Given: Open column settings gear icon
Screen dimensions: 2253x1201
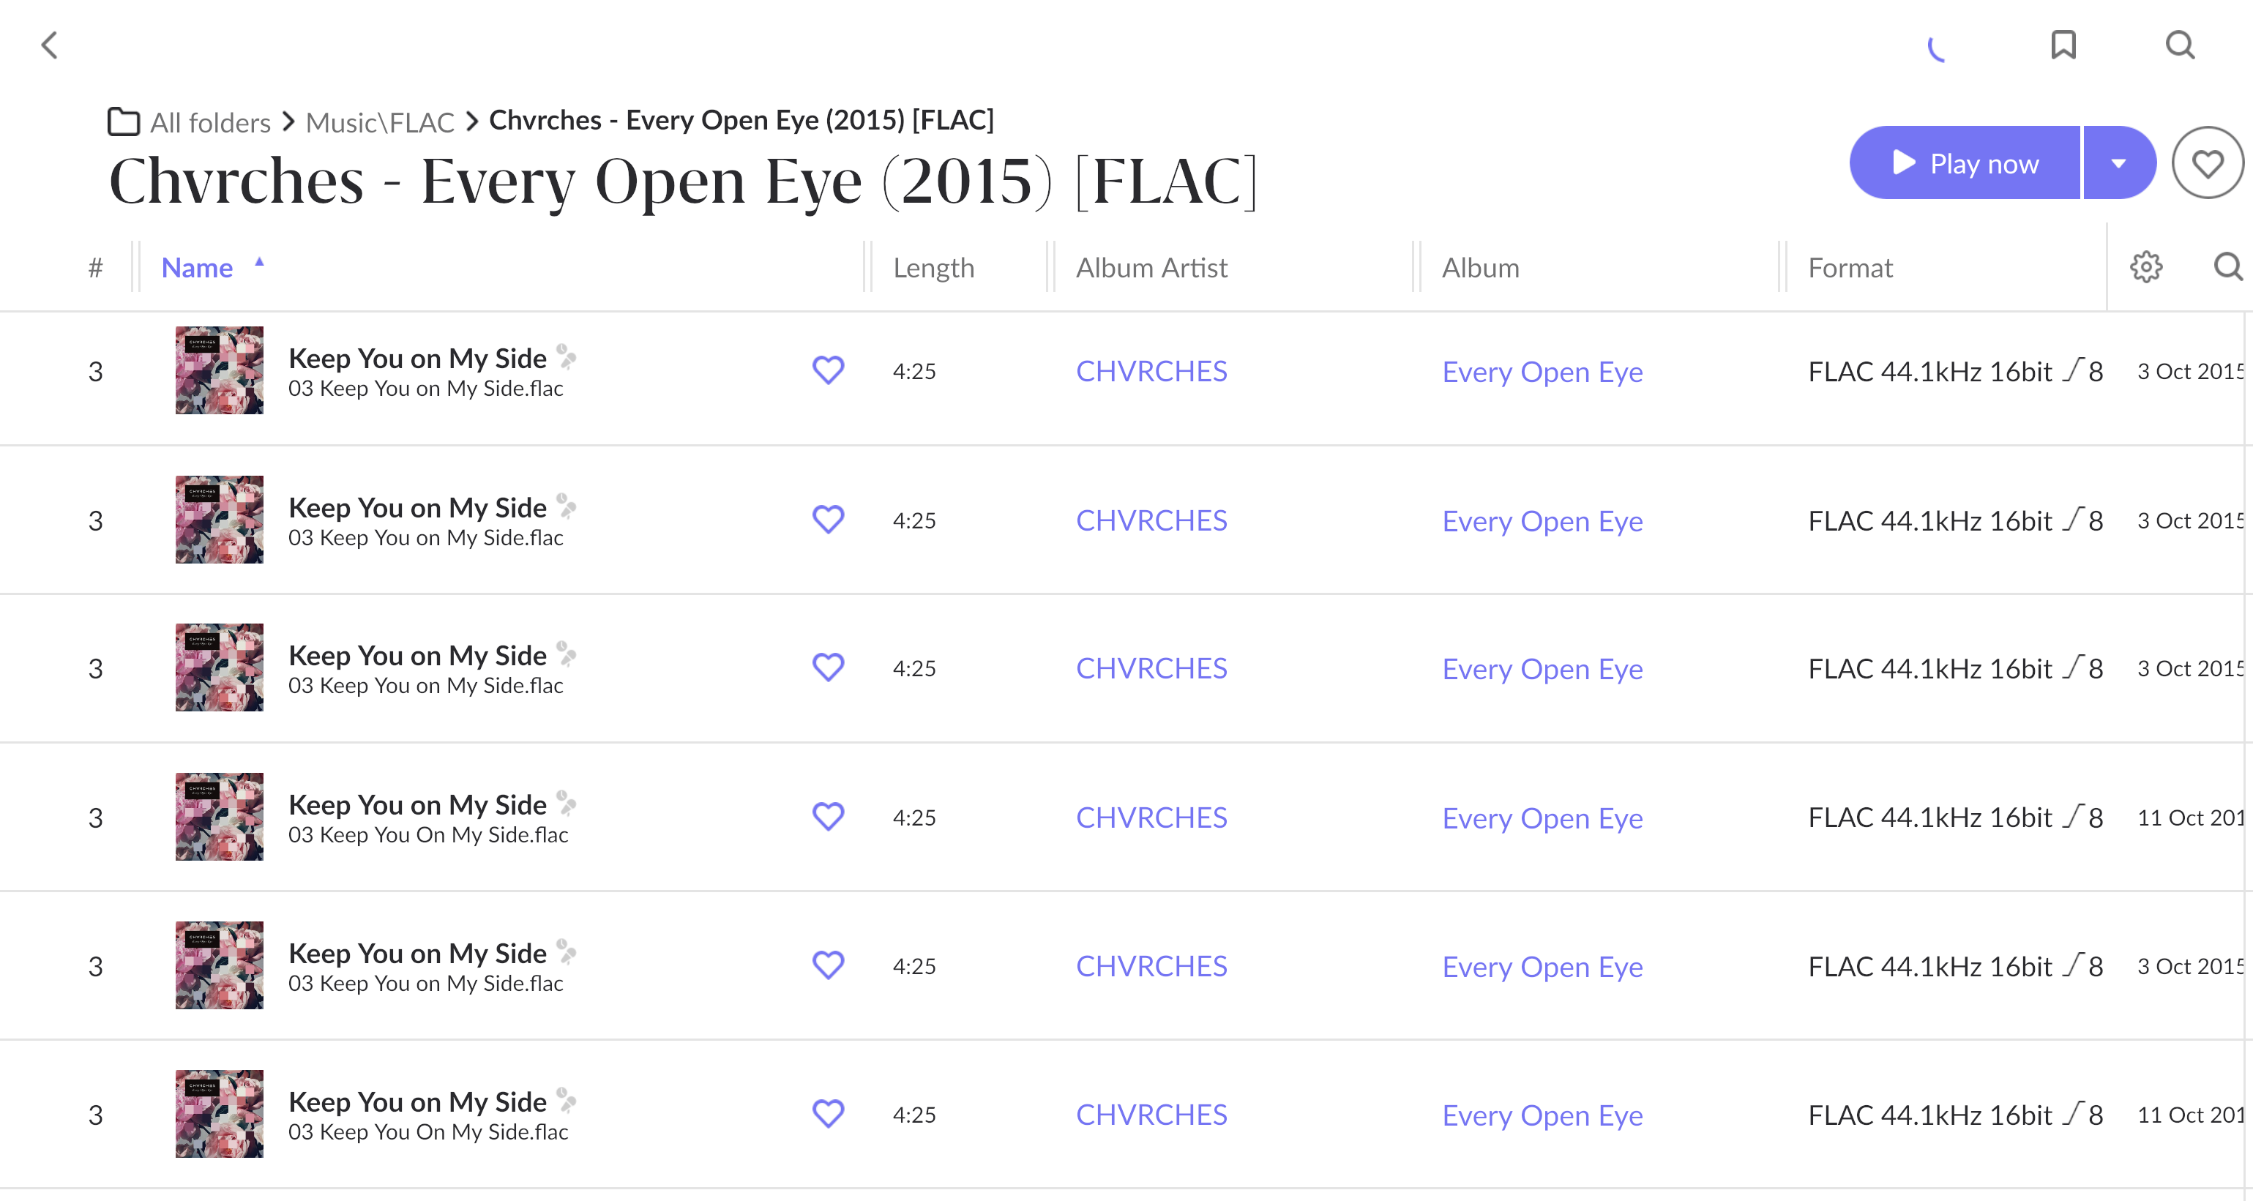Looking at the screenshot, I should [x=2145, y=267].
